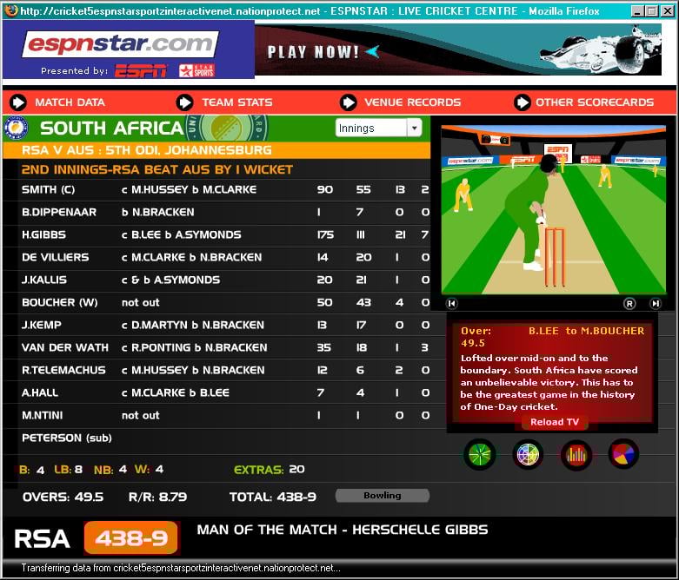Click the Star Sports logo
This screenshot has height=580, width=679.
(197, 71)
